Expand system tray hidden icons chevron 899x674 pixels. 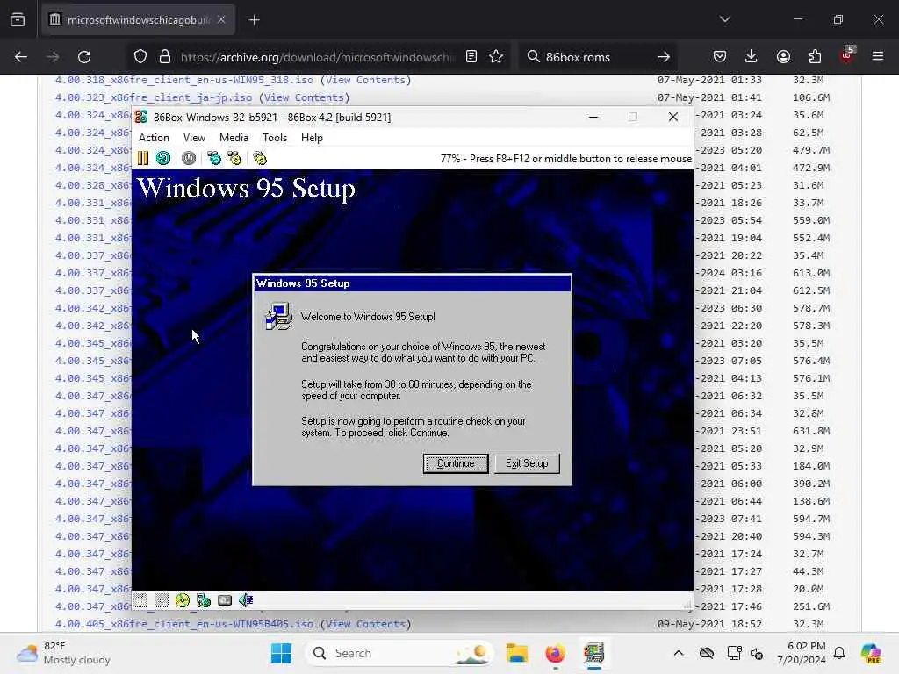pos(679,653)
